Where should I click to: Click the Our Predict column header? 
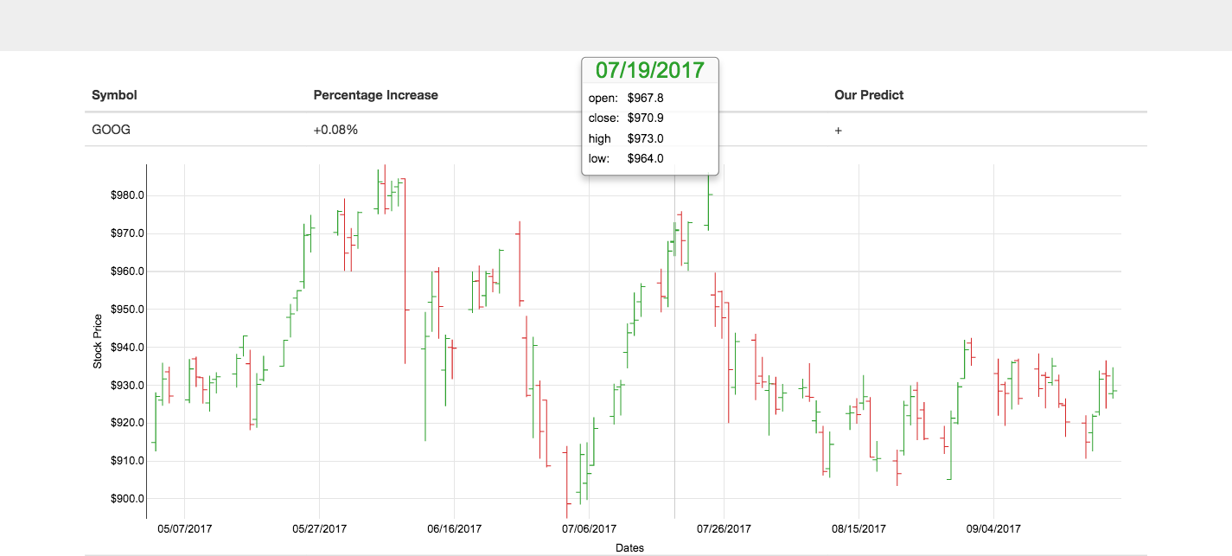click(x=869, y=95)
